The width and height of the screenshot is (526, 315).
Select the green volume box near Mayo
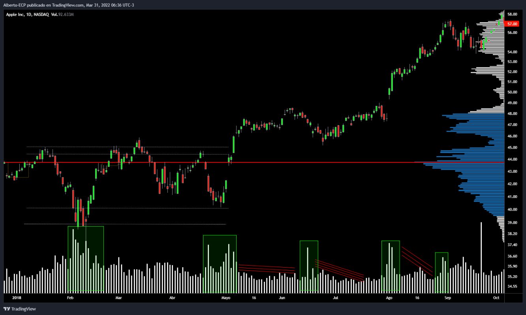220,264
